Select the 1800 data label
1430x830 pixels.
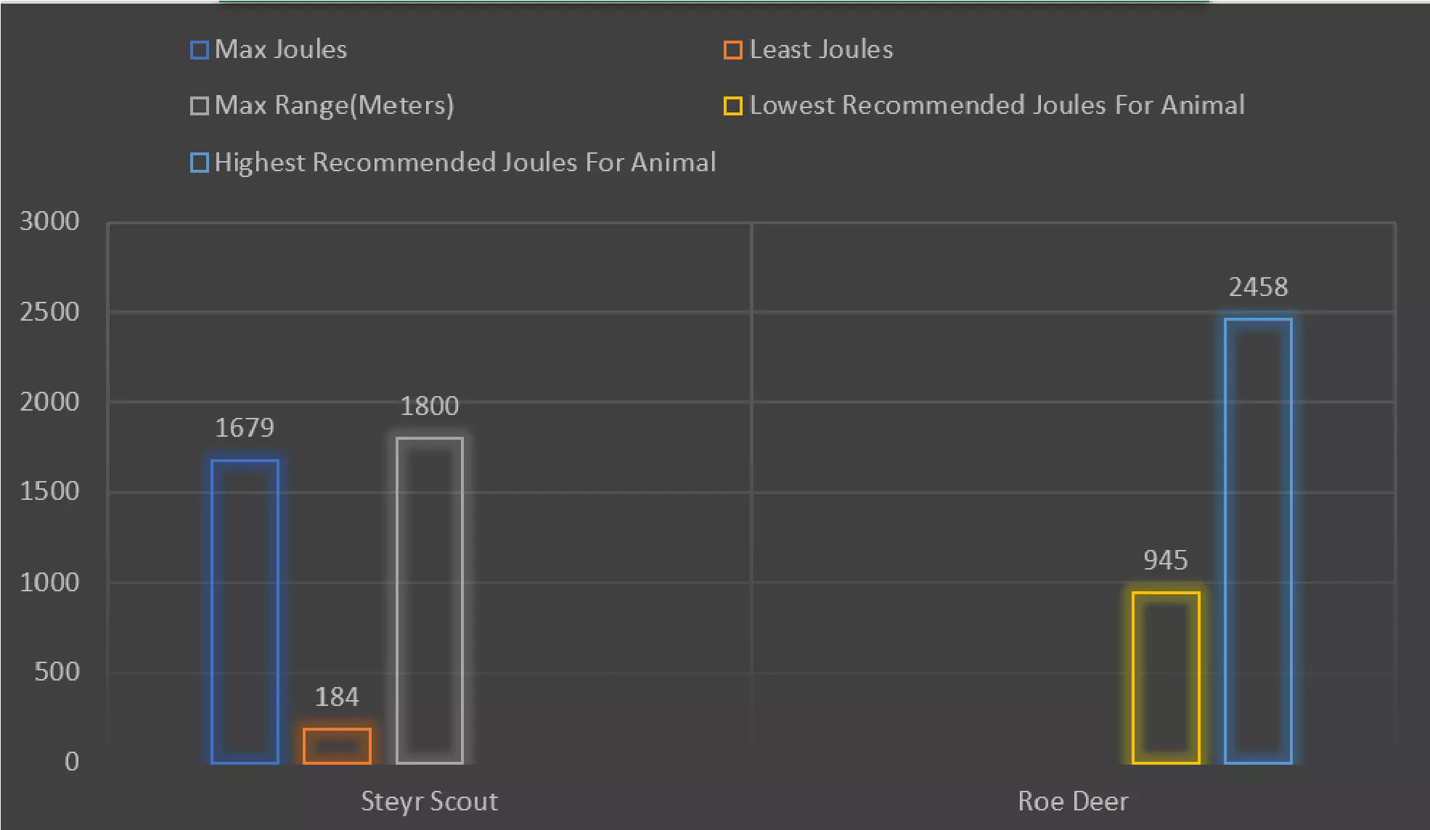click(x=430, y=406)
